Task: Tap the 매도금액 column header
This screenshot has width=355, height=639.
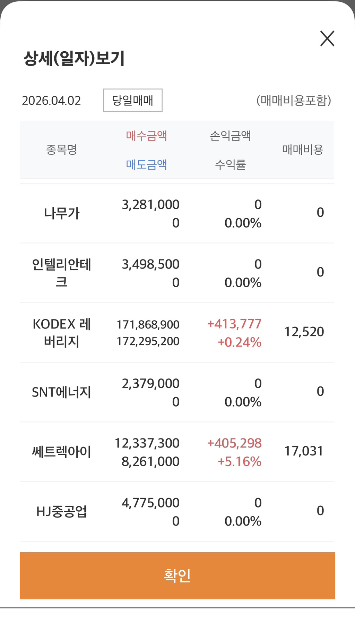Action: point(146,164)
